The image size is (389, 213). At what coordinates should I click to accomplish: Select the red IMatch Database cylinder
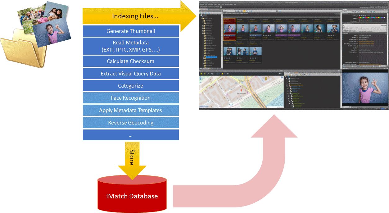pos(132,194)
